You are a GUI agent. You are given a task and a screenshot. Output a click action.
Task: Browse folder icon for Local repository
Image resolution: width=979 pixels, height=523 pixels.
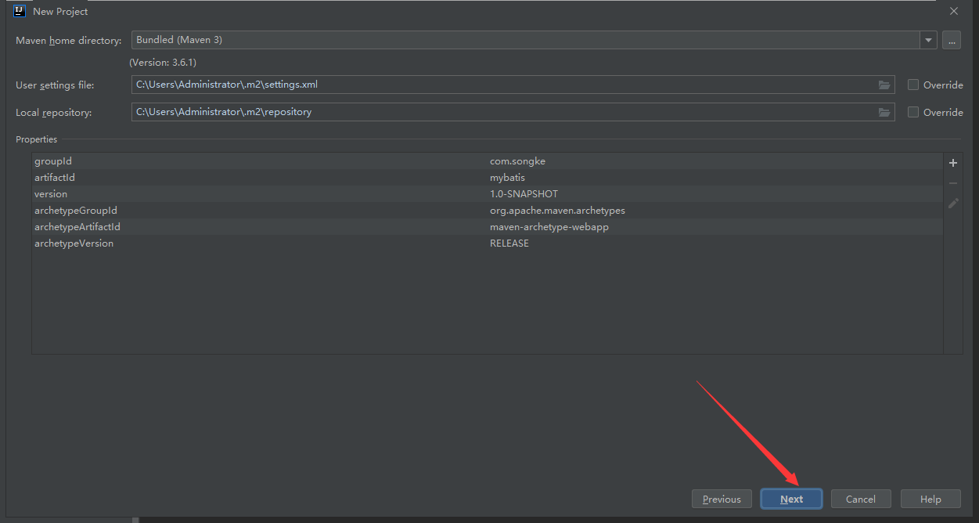pos(884,112)
